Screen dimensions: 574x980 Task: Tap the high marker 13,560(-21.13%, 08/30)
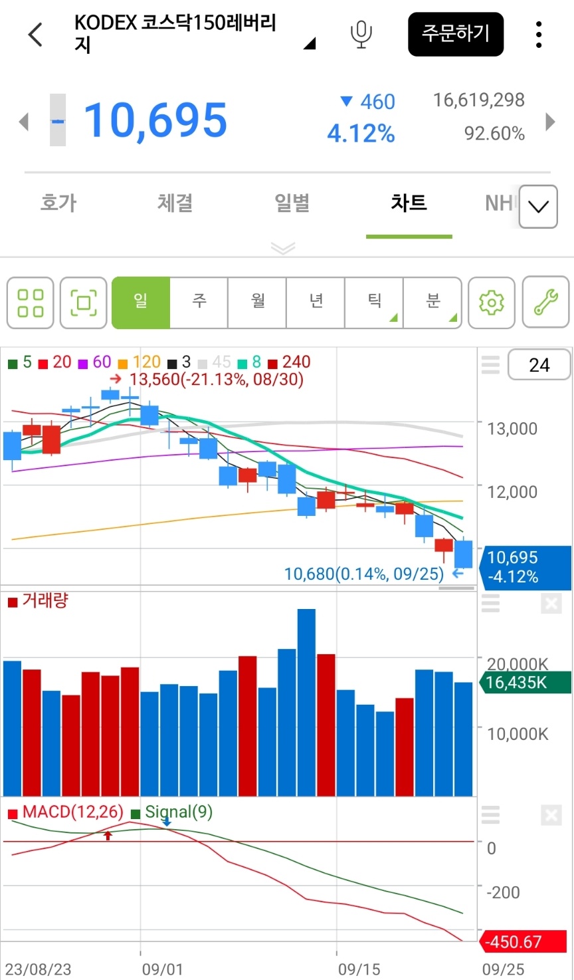pos(207,380)
